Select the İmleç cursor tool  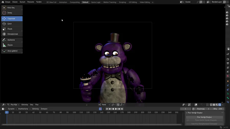12,13
